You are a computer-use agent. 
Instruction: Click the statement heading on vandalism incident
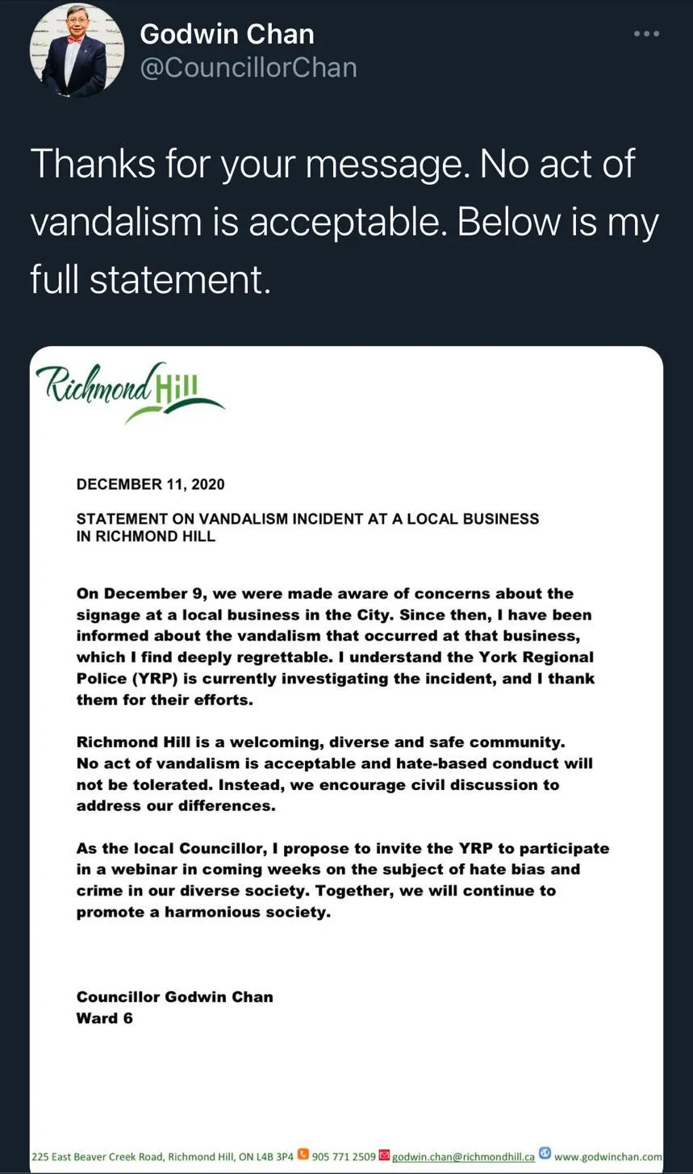pyautogui.click(x=307, y=527)
